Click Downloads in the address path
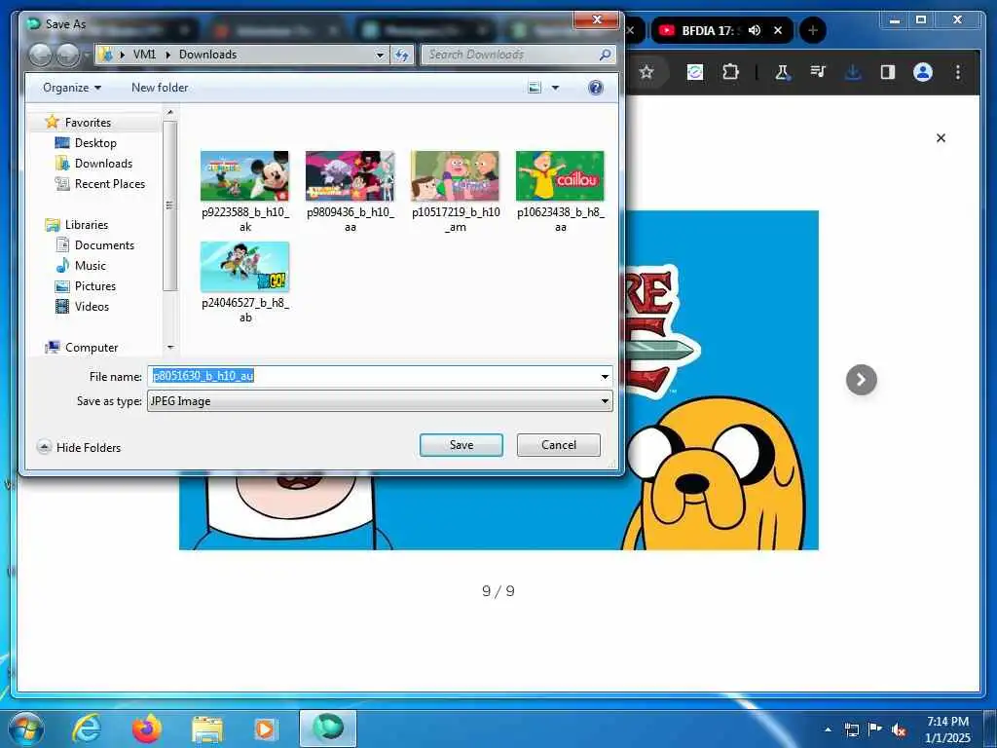This screenshot has height=748, width=997. [208, 55]
